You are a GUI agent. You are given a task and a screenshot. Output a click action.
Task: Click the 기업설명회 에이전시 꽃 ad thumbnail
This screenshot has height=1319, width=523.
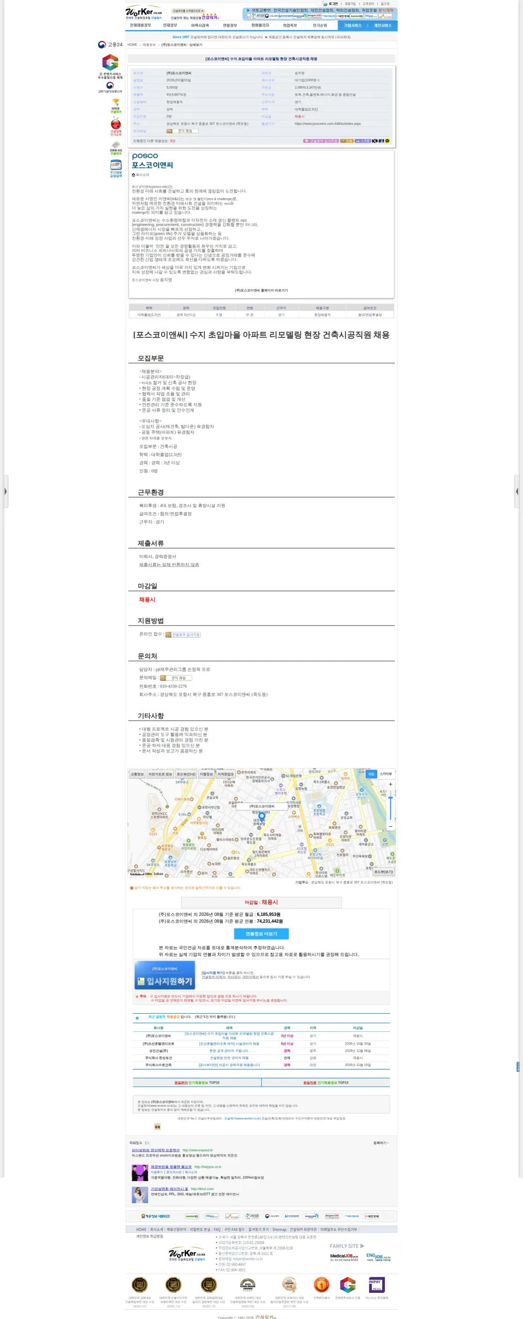pyautogui.click(x=139, y=1194)
